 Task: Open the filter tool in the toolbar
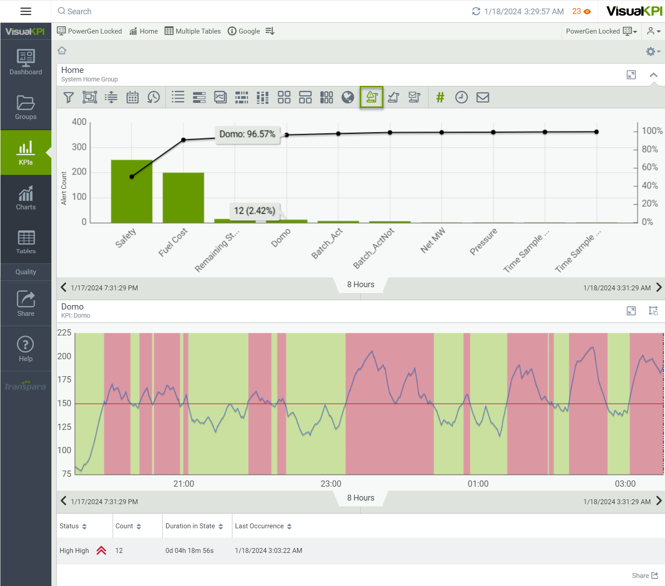click(68, 98)
